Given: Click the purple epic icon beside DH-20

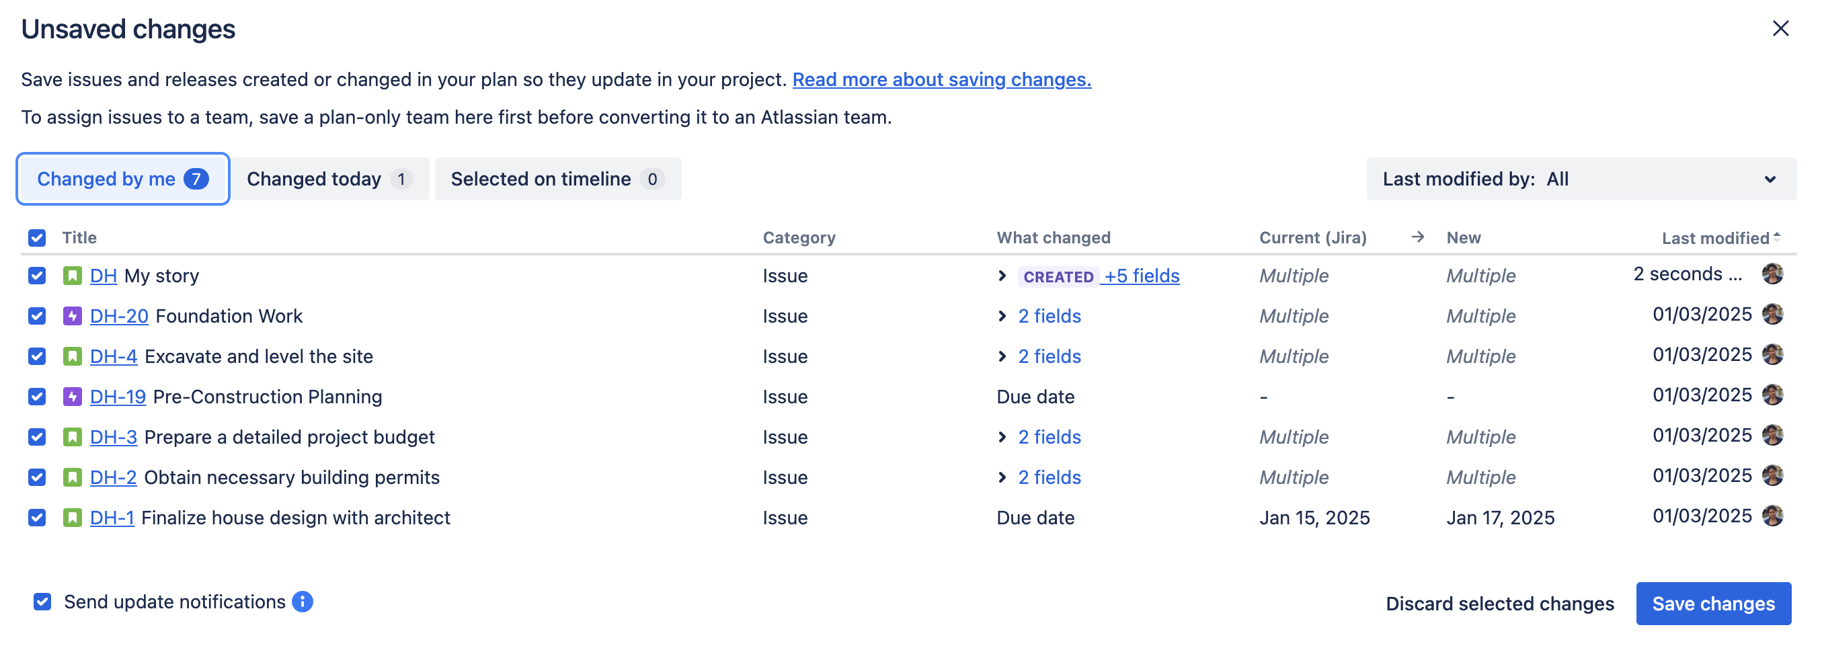Looking at the screenshot, I should tap(73, 315).
